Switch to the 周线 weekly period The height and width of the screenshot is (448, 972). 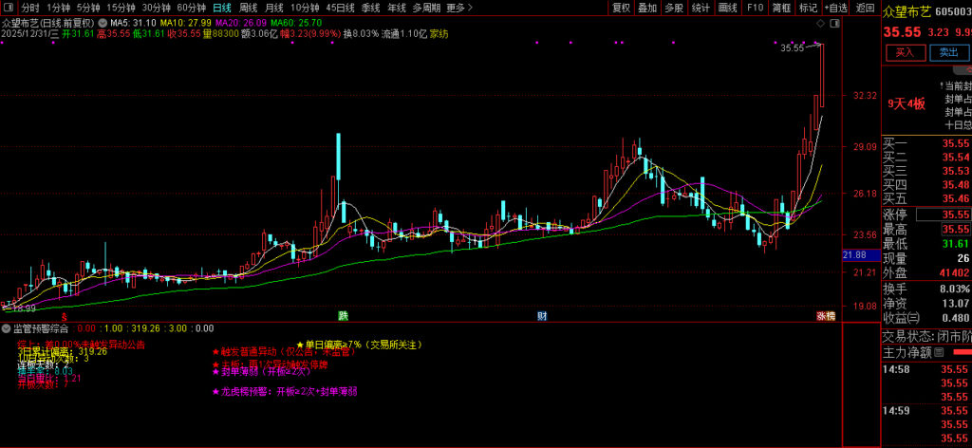pos(248,8)
